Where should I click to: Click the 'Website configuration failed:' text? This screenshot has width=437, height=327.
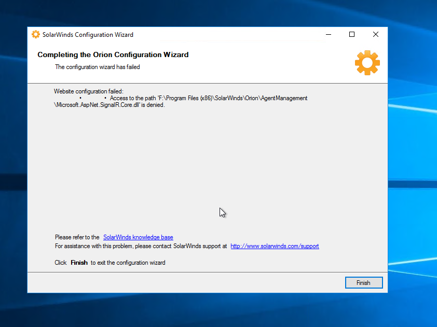click(89, 91)
